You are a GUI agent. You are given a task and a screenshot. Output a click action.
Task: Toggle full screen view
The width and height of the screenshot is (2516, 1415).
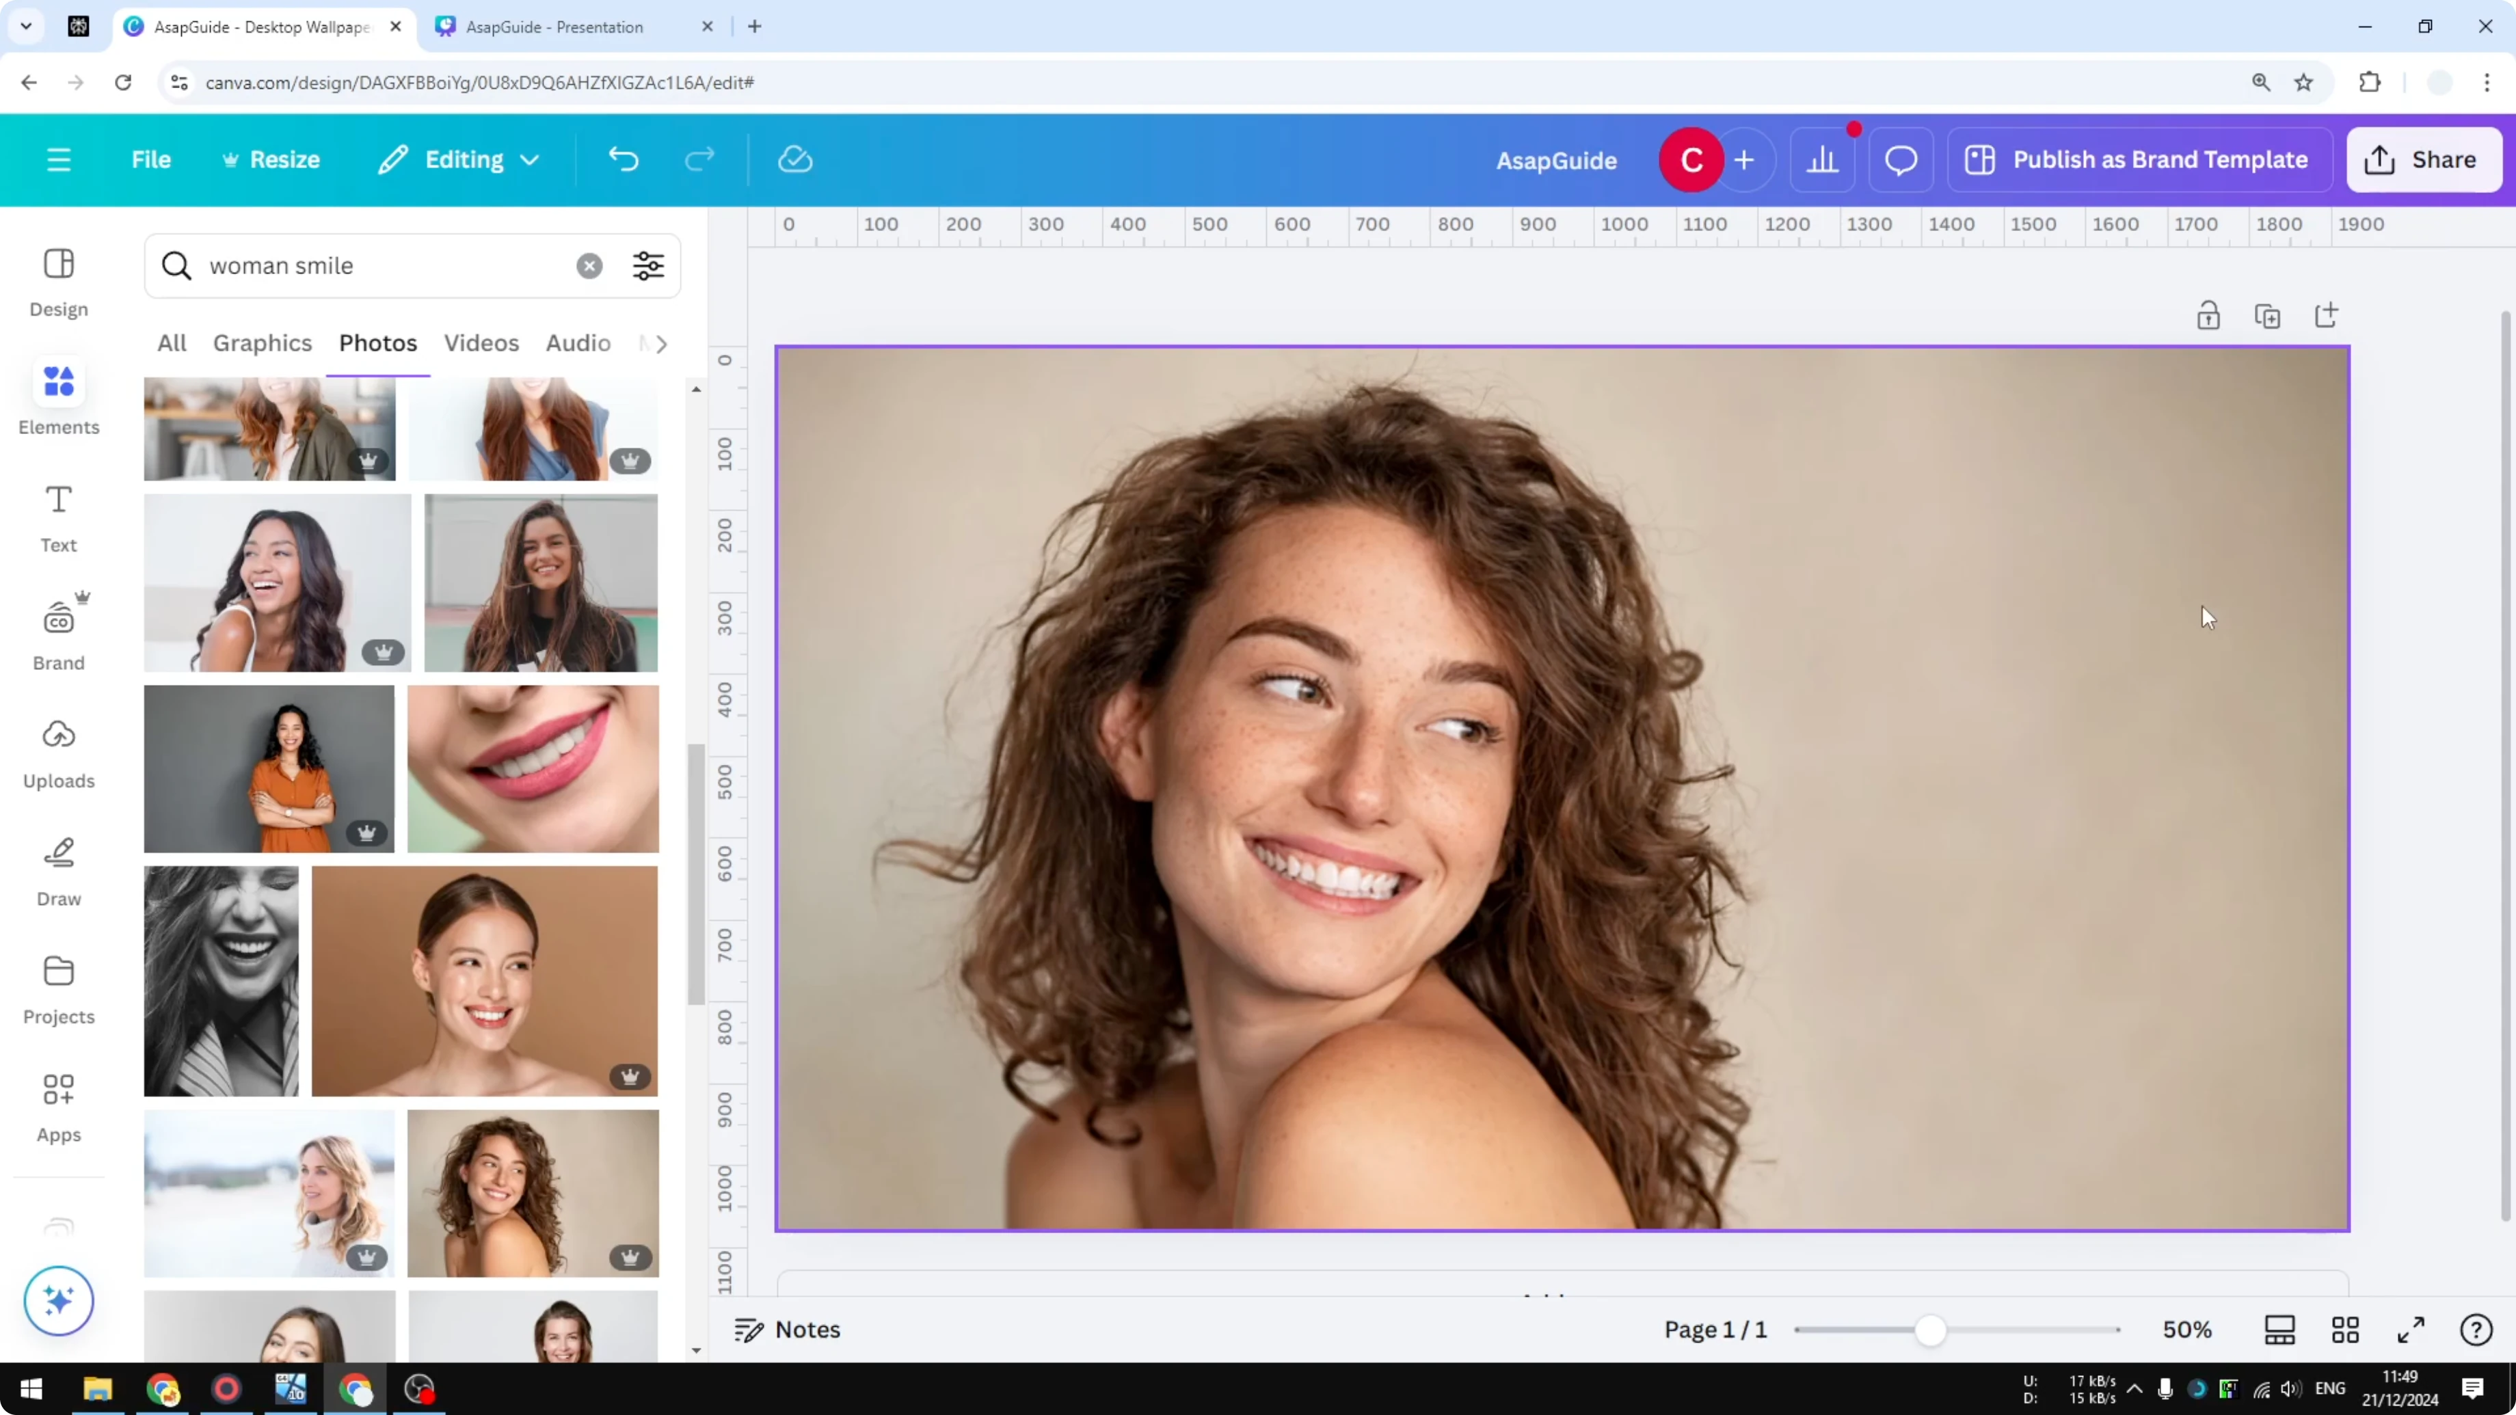(2411, 1329)
